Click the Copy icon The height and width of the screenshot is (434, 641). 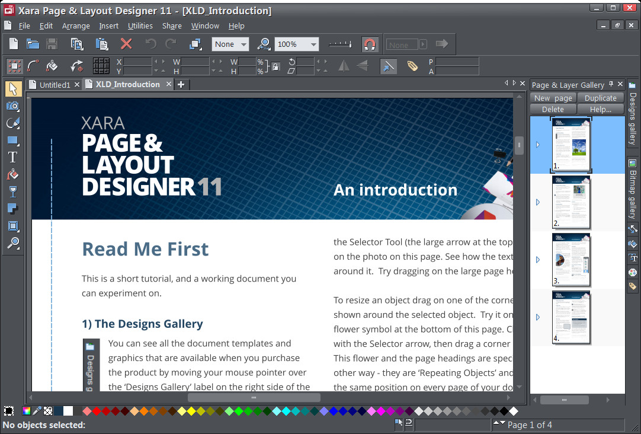[77, 44]
